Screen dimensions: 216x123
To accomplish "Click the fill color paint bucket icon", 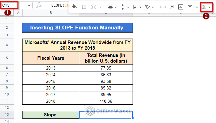I will coord(75,7).
